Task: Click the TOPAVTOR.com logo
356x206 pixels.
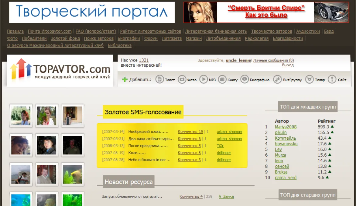Action: 60,70
